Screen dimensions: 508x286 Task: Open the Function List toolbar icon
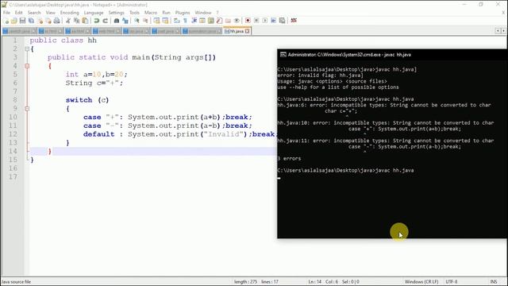coord(219,21)
